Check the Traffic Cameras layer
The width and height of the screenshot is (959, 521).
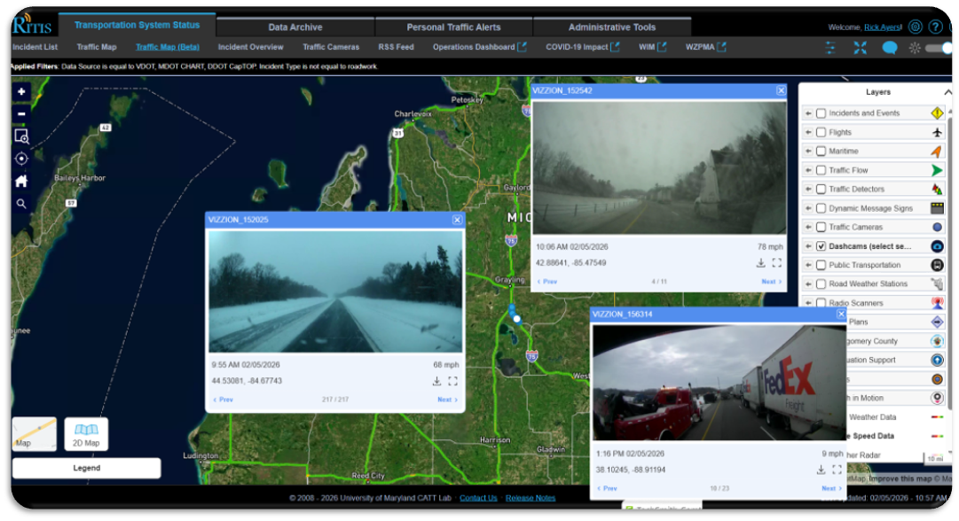click(821, 228)
